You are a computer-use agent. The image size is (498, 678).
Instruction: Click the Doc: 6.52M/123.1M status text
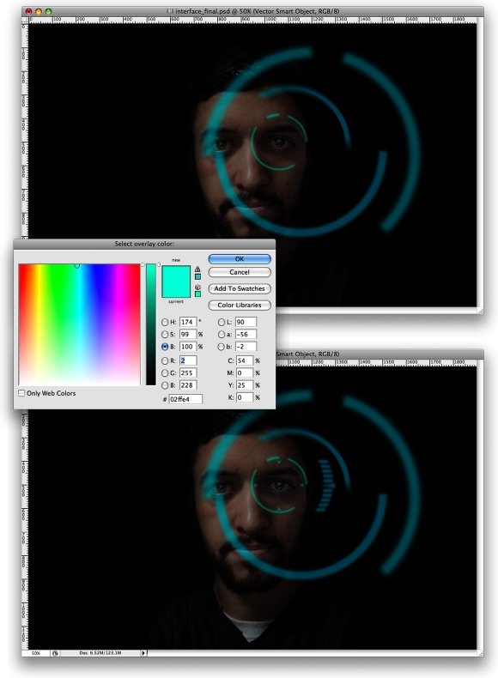[100, 653]
